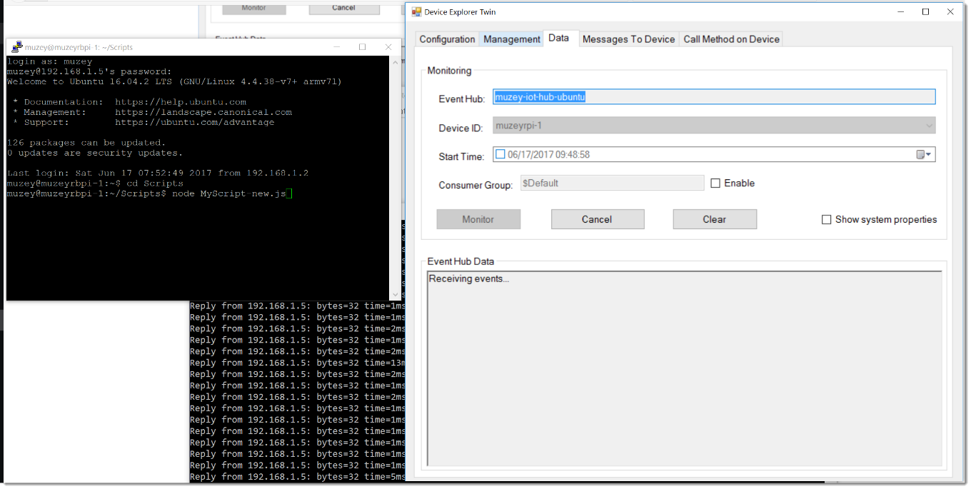
Task: Check Show system properties
Action: 827,220
